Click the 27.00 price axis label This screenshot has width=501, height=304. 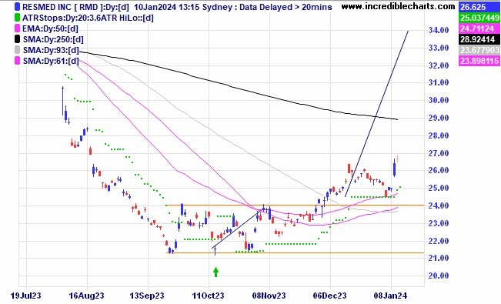[439, 153]
